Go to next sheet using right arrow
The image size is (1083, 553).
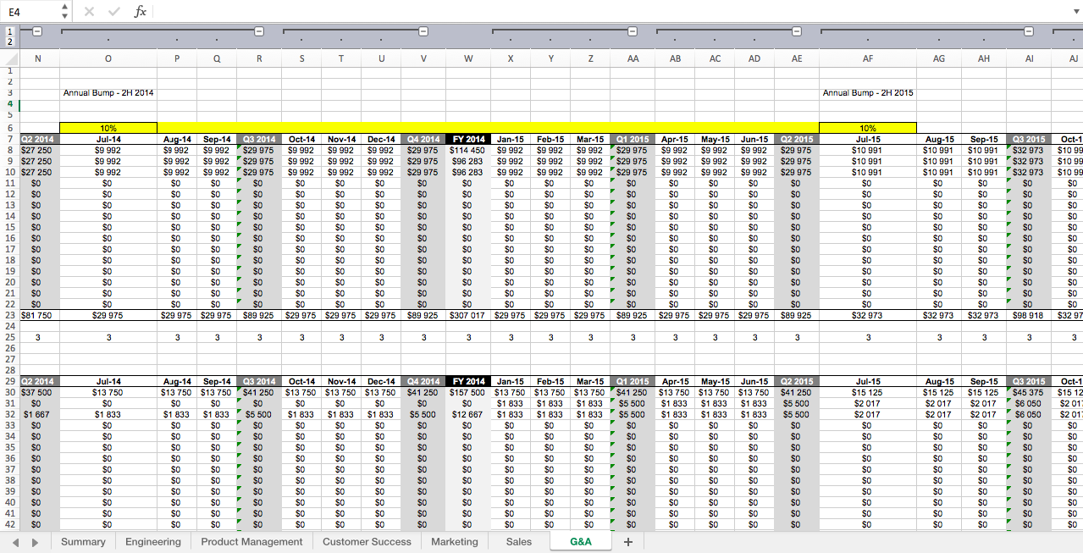click(x=35, y=542)
